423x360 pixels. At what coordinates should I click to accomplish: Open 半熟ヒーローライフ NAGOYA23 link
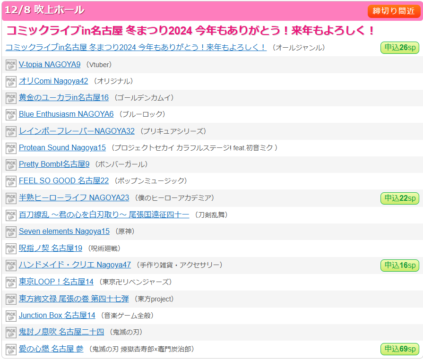74,197
